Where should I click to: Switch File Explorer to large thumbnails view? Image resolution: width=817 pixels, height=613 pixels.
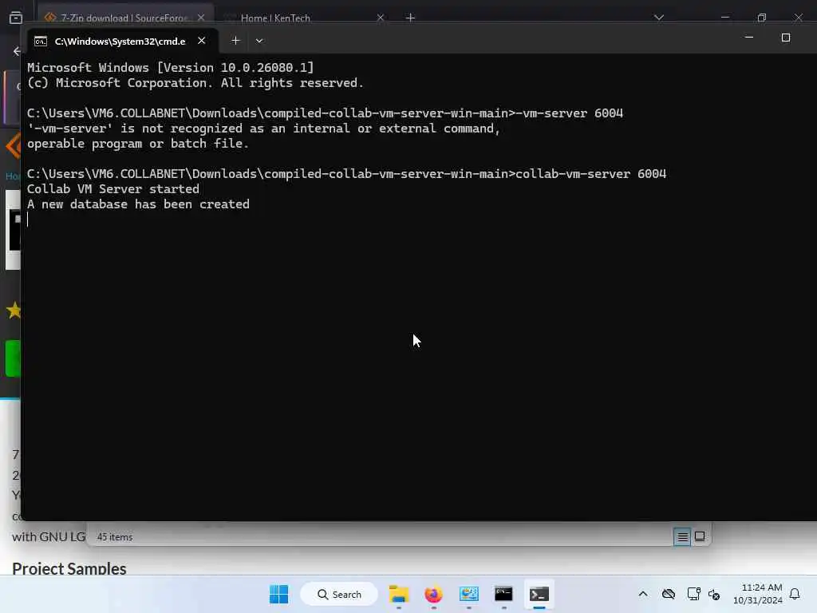pos(700,536)
